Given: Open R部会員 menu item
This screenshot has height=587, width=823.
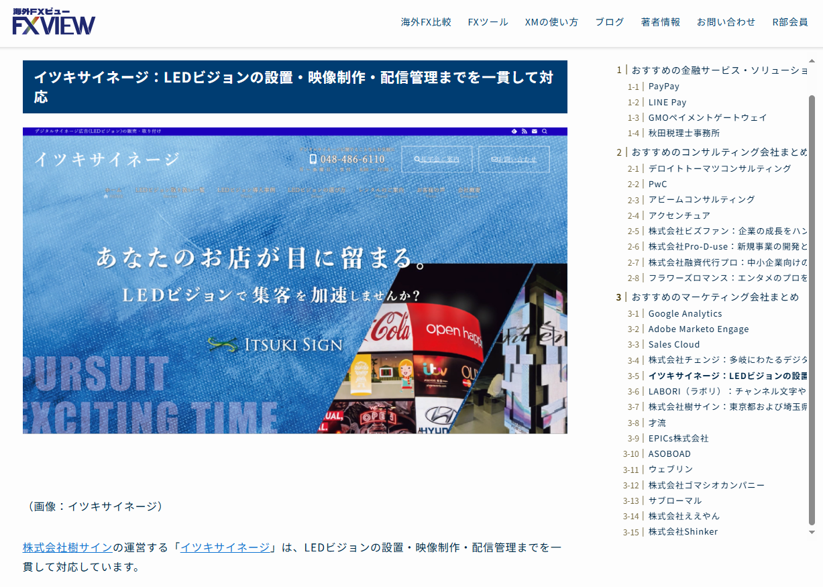Looking at the screenshot, I should pyautogui.click(x=790, y=22).
